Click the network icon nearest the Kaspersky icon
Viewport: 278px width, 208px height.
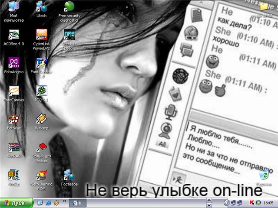point(240,203)
